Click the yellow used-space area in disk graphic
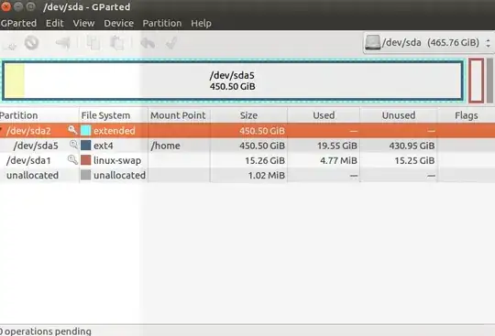495x336 pixels. [15, 81]
